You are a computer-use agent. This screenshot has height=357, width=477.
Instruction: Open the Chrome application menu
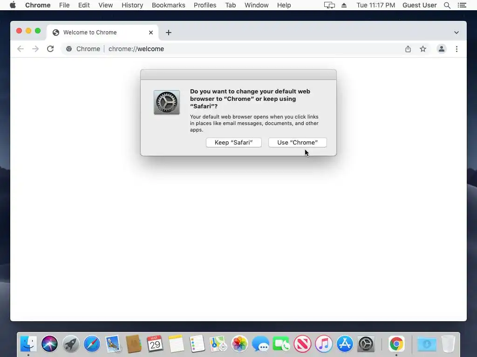point(38,5)
